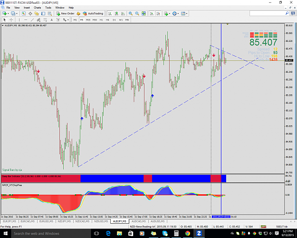The width and height of the screenshot is (297, 238).
Task: Open the Market Watch panel icon
Action: [24, 13]
